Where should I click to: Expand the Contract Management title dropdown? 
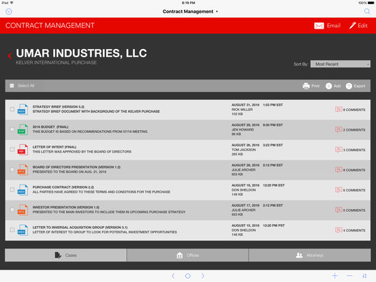[x=191, y=12]
